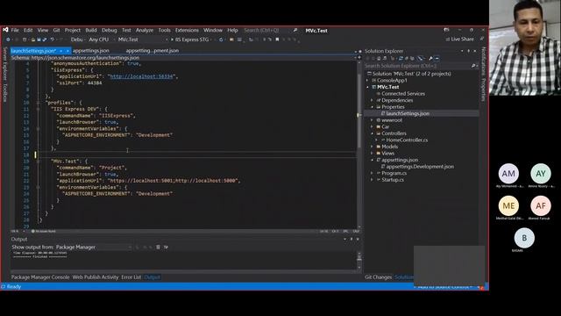Click the back navigation toolbar icon
This screenshot has height=316, width=561.
(8, 39)
